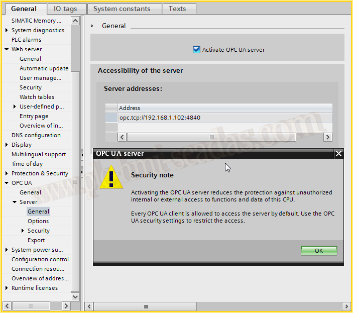Open the Export item under Server
Viewport: 353px width, 313px height.
(36, 240)
